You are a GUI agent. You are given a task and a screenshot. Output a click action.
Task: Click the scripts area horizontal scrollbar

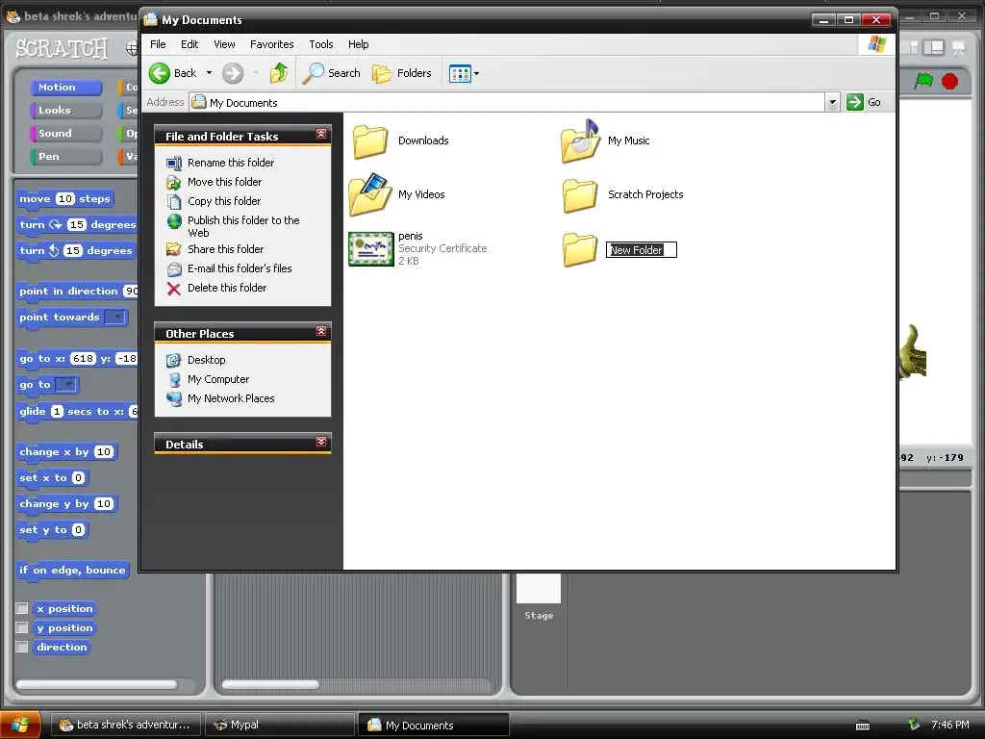[270, 684]
